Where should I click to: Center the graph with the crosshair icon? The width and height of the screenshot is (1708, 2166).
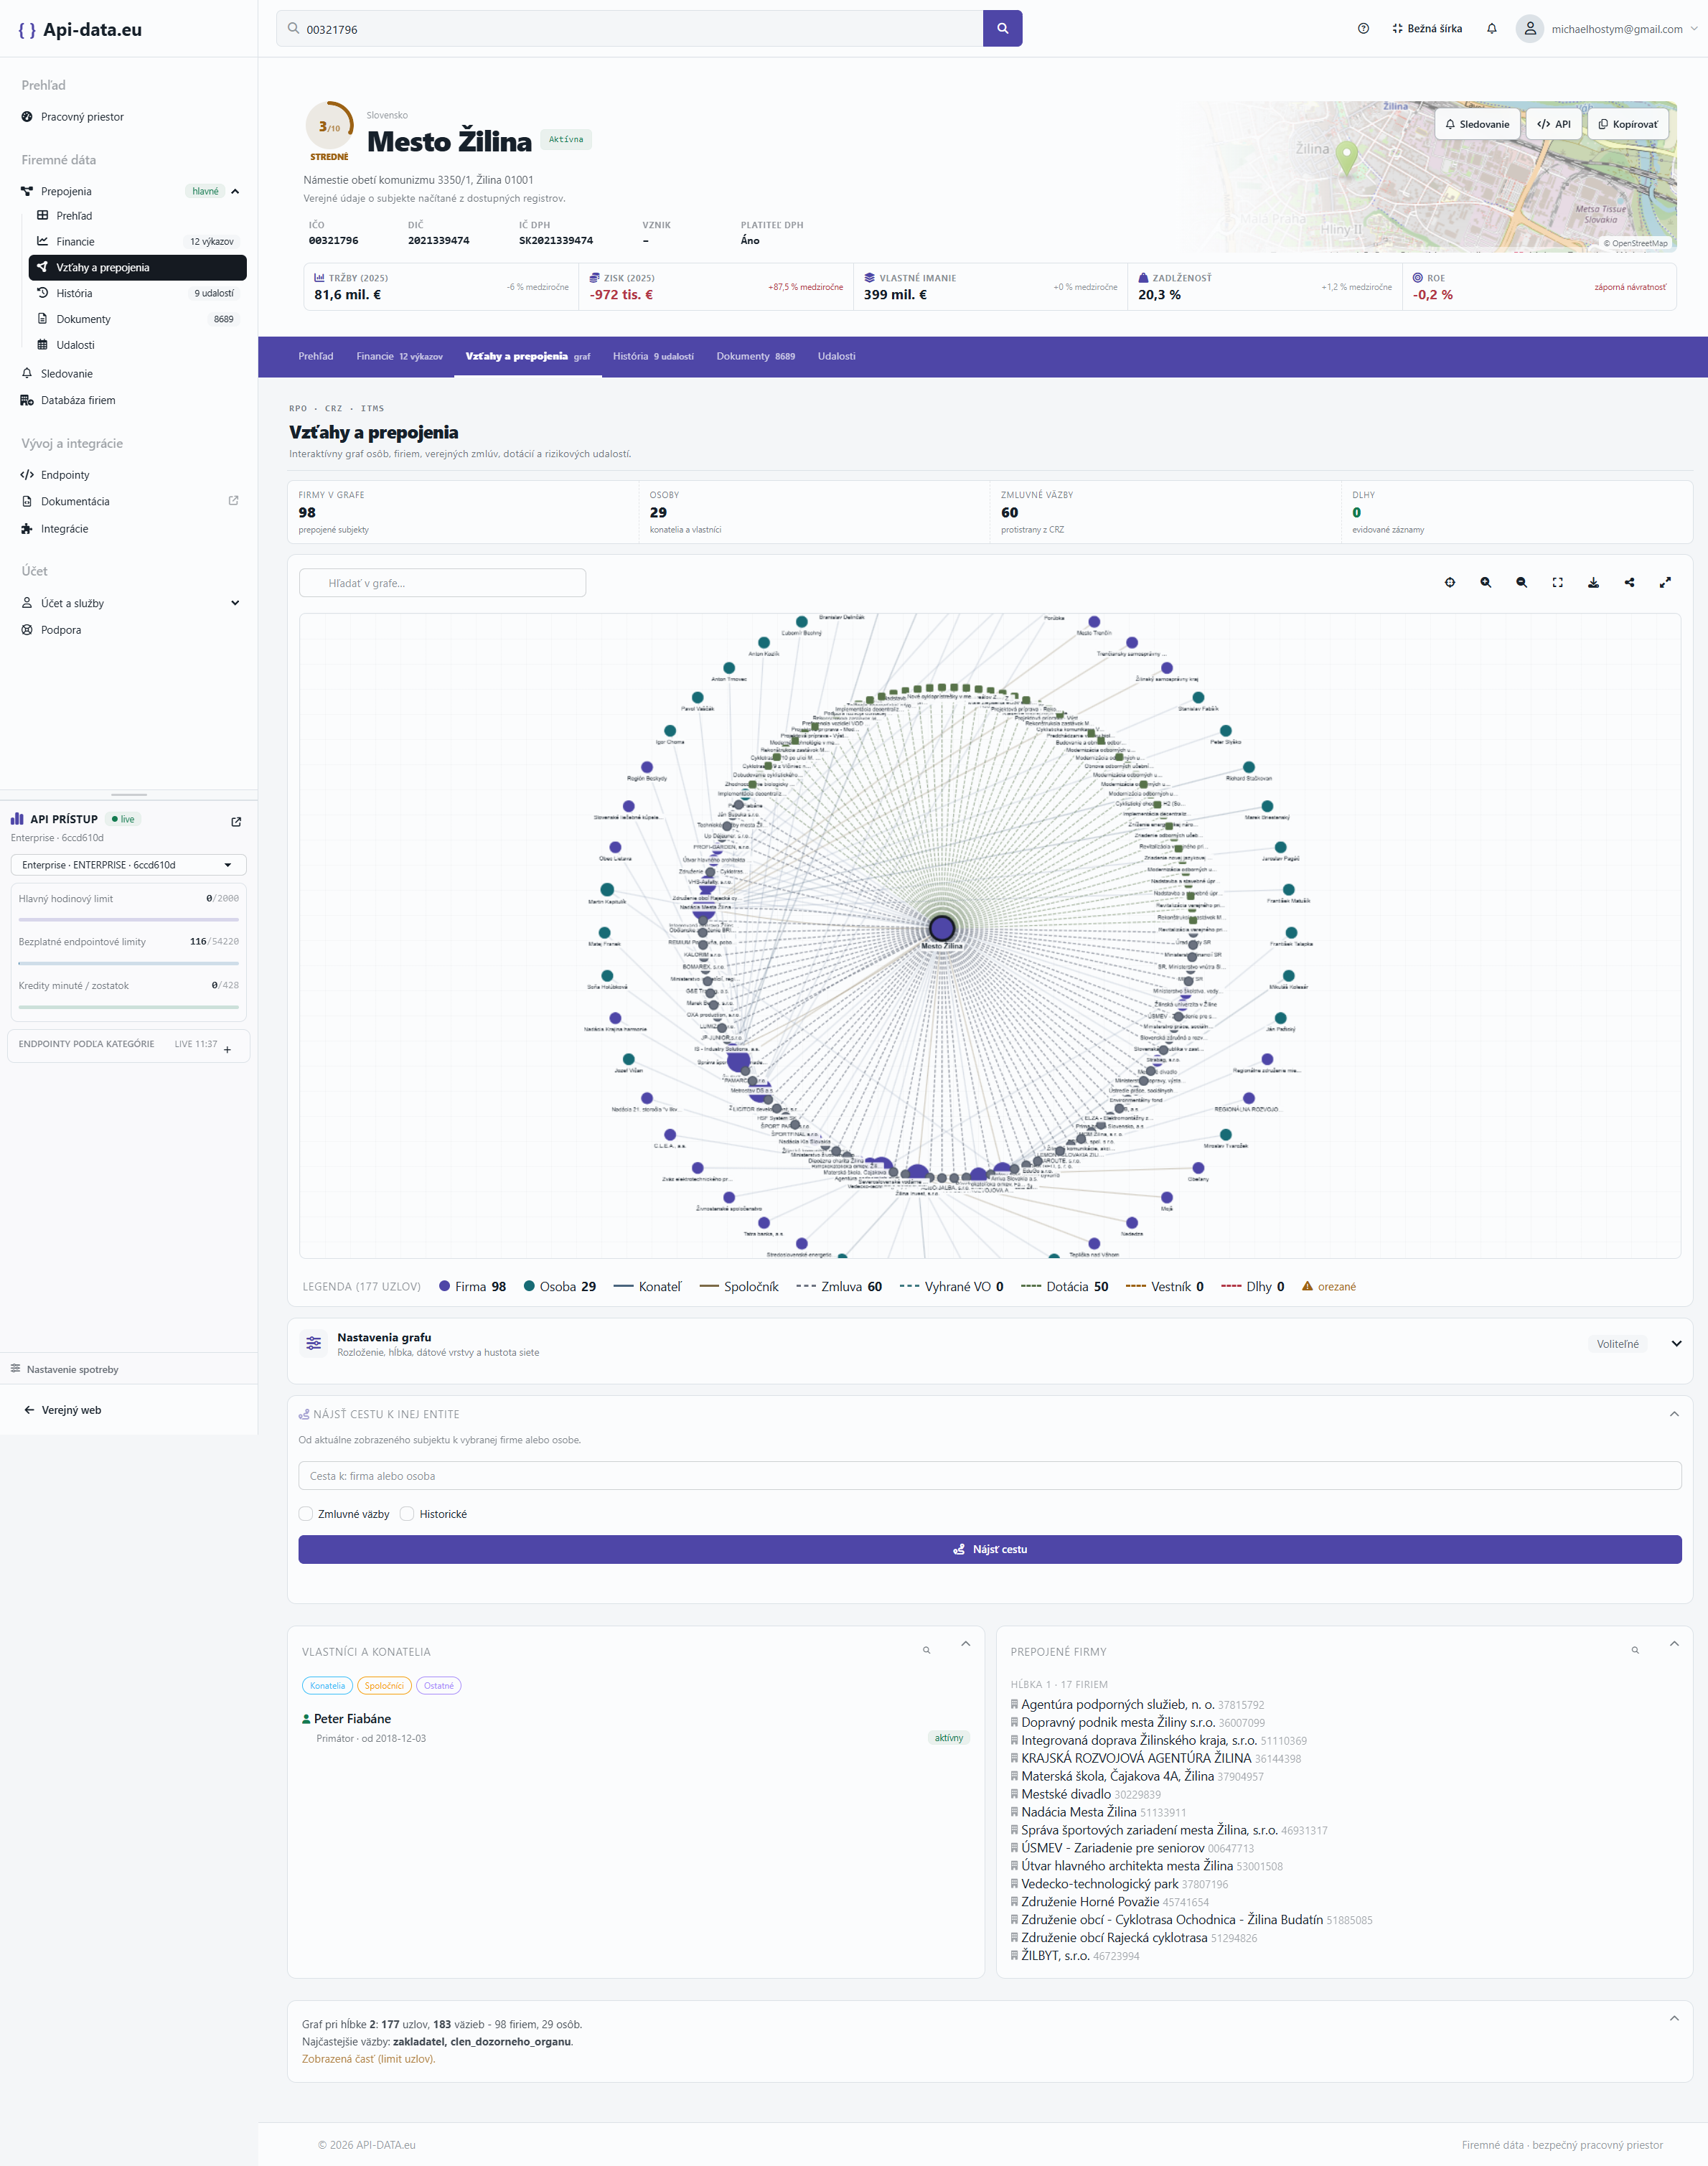click(1450, 582)
